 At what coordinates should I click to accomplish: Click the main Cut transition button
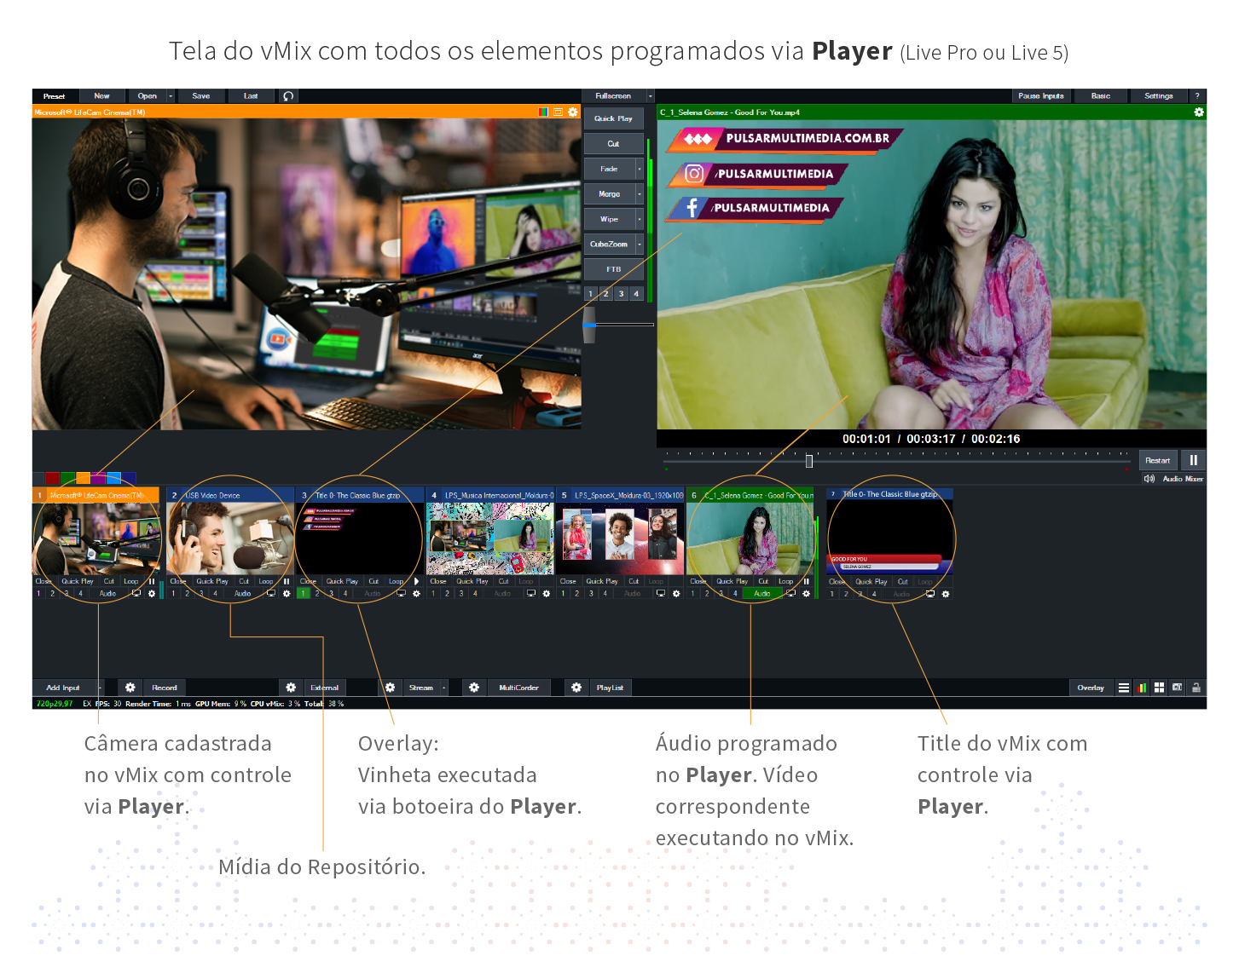pos(613,144)
